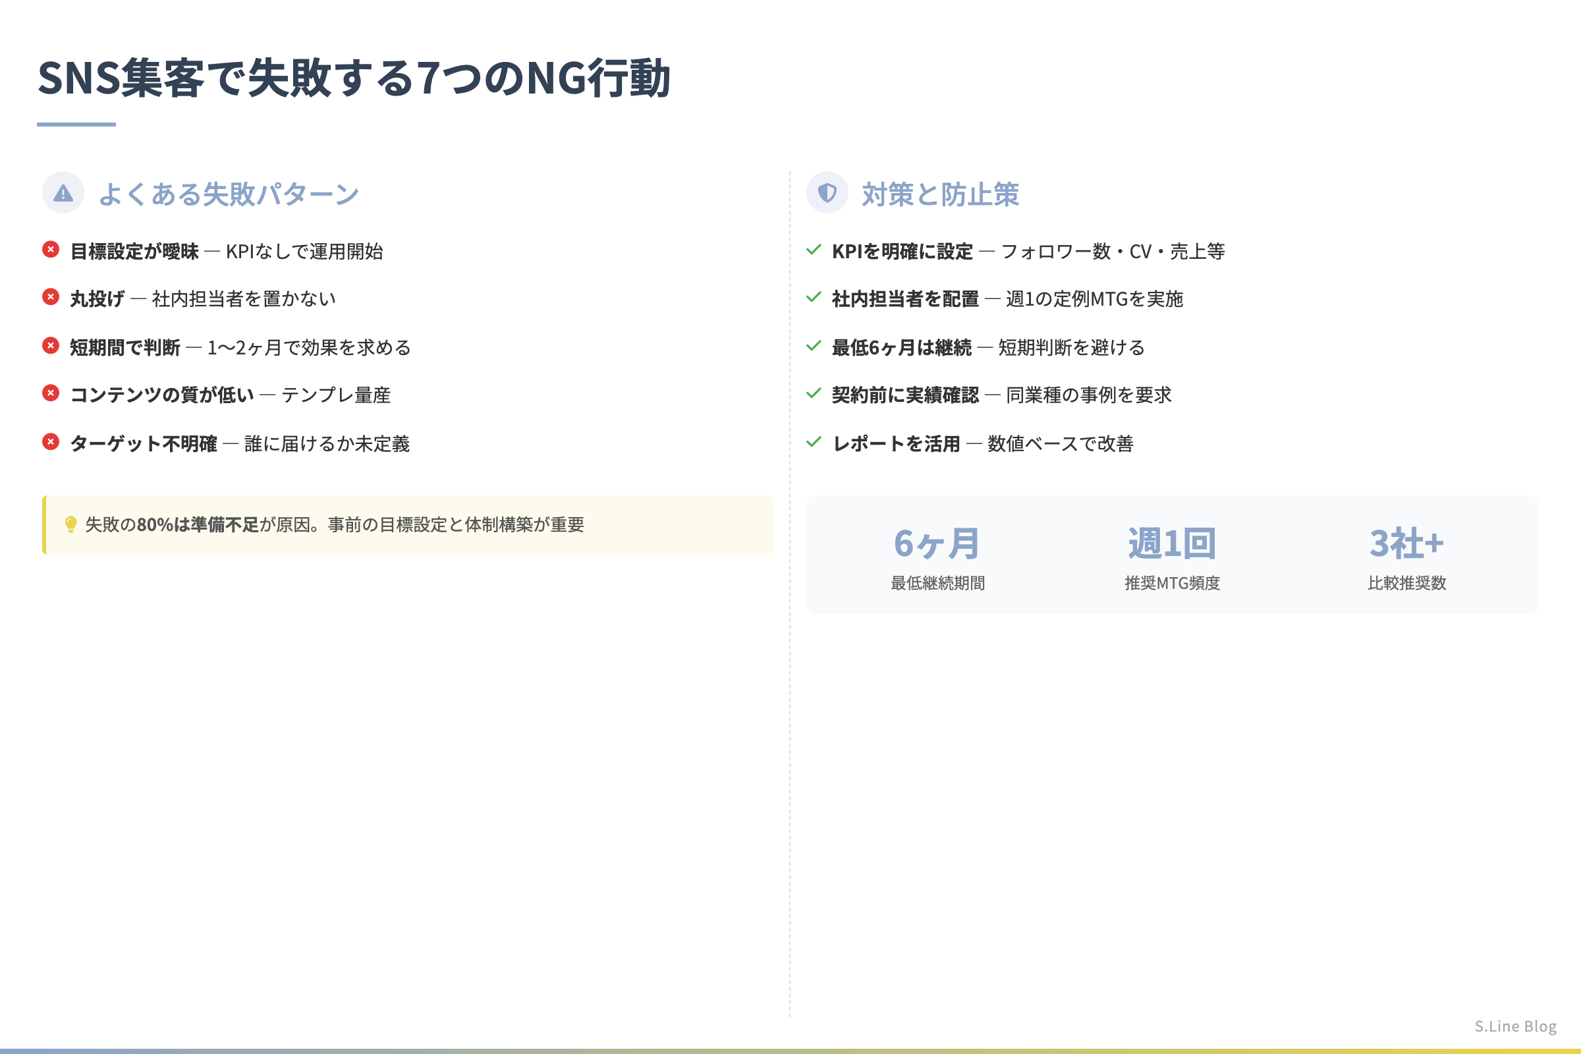Click the red X icon next to 目標設定が曖昧
The height and width of the screenshot is (1054, 1581).
[51, 250]
